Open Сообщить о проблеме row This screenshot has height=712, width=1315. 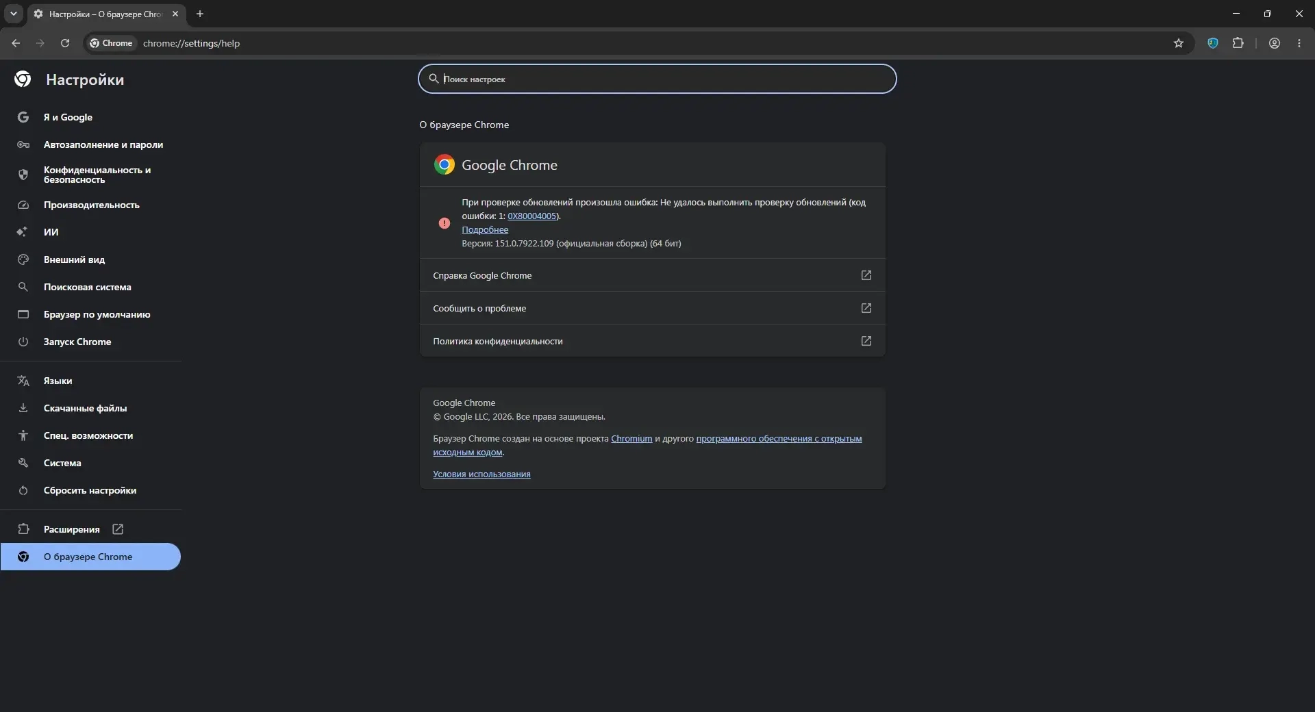pos(652,308)
